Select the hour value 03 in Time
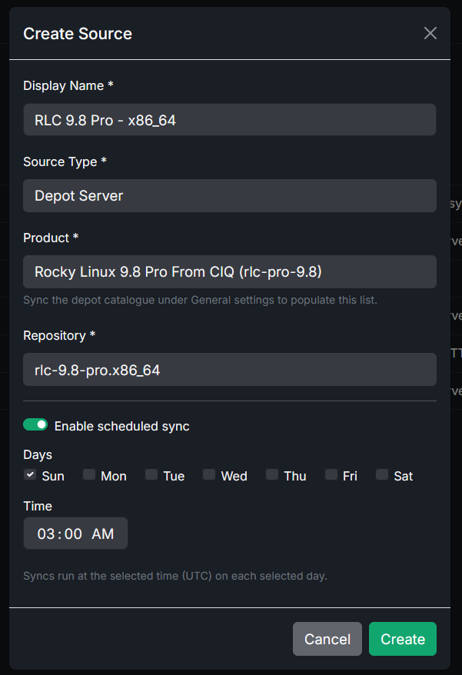 (46, 534)
